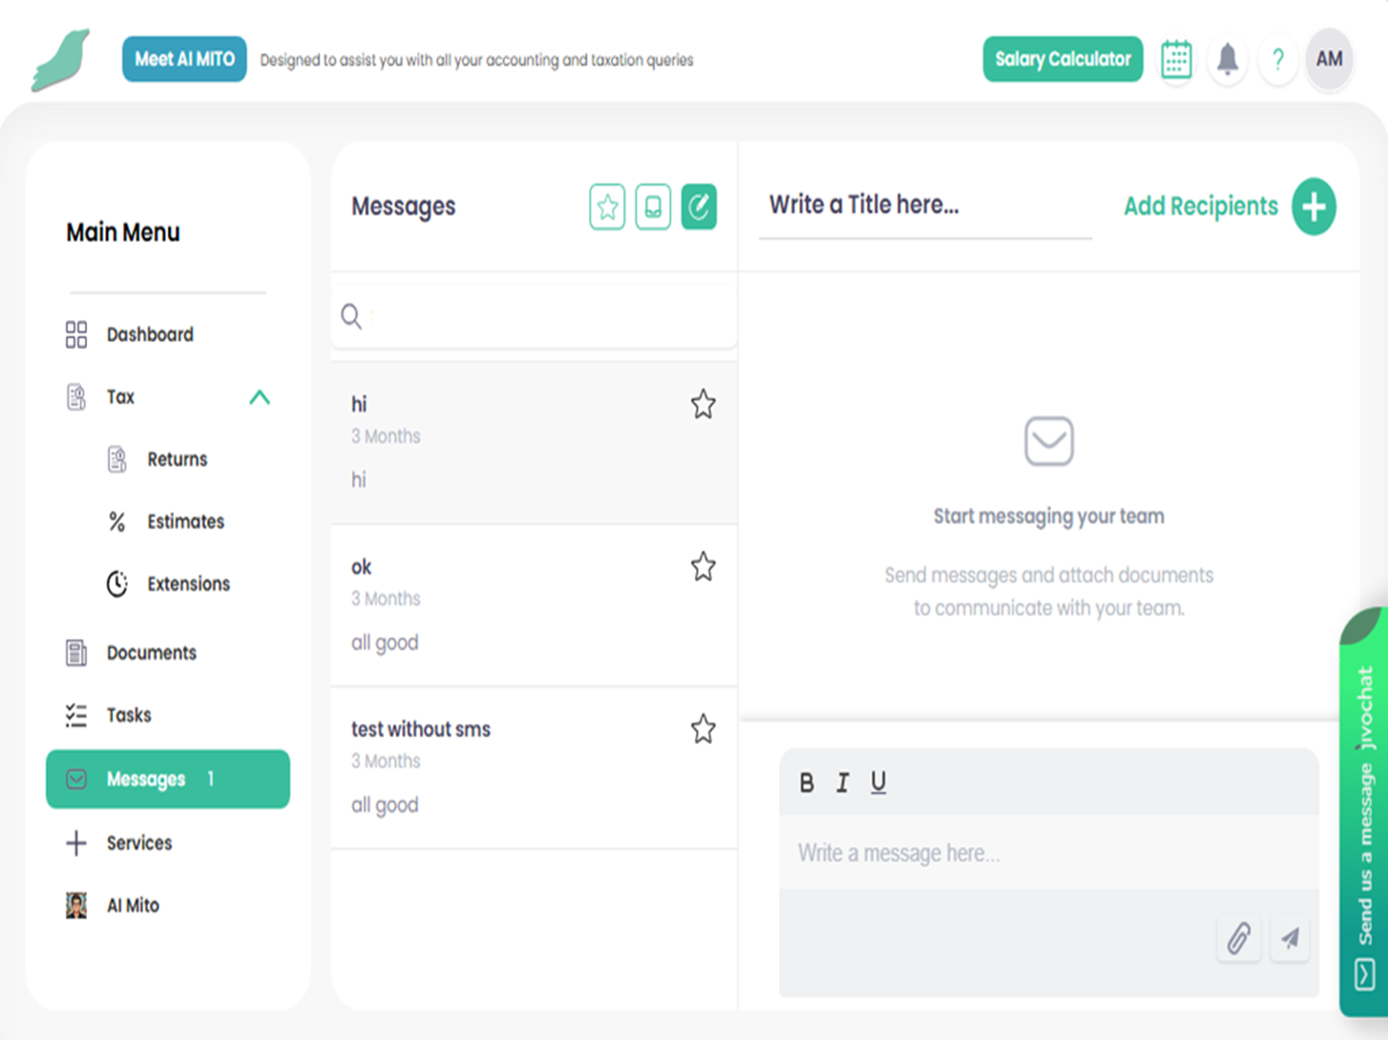Star the 'hi' message
1388x1040 pixels.
[703, 404]
